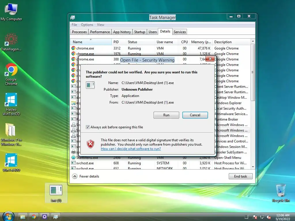Open the Chrome taskbar icon
This screenshot has width=295, height=221.
(34, 217)
